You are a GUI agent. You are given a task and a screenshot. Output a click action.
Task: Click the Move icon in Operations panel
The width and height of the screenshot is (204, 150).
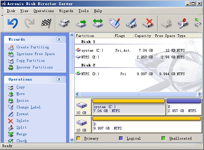point(11,94)
